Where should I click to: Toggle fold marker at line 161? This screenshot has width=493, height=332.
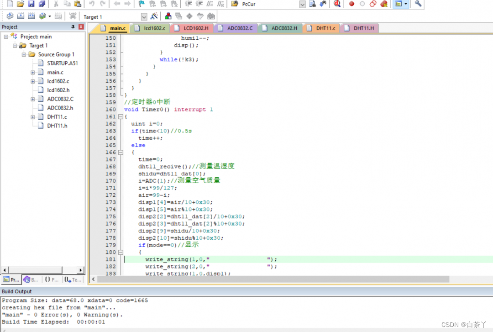(121, 117)
